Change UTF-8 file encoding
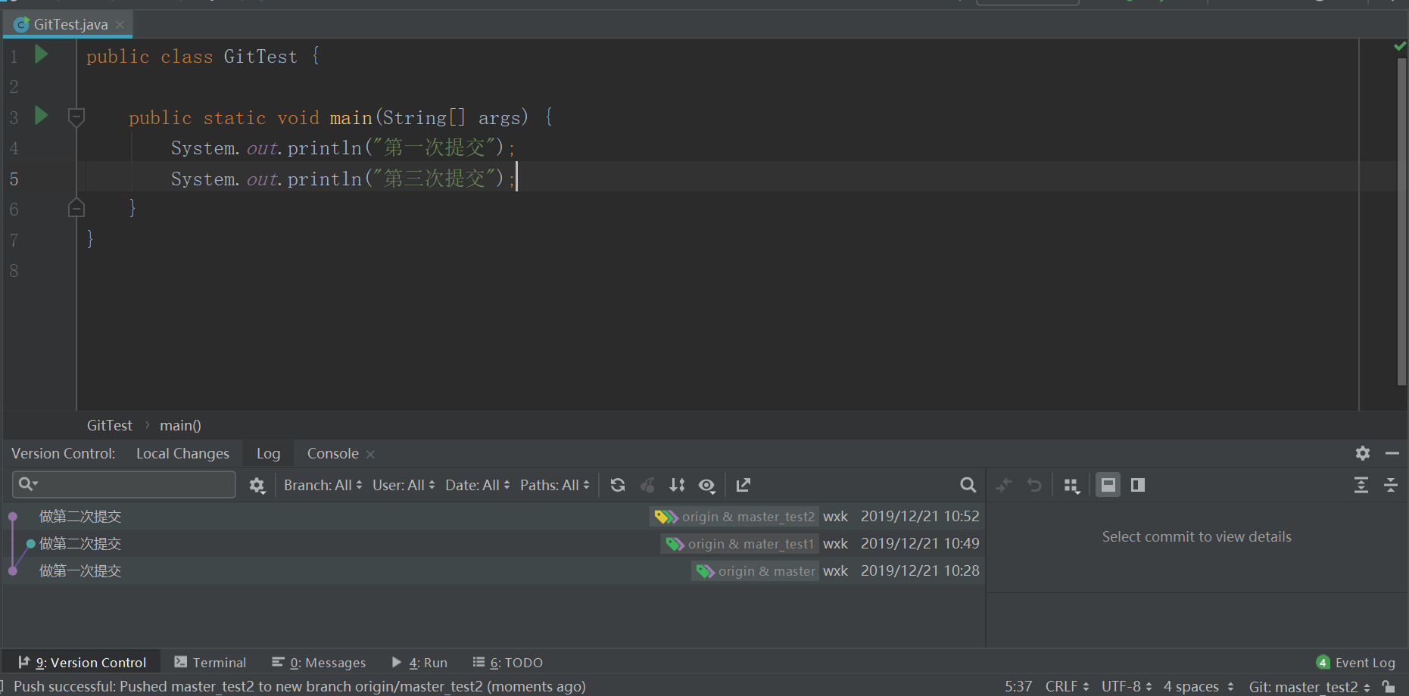 (1127, 685)
